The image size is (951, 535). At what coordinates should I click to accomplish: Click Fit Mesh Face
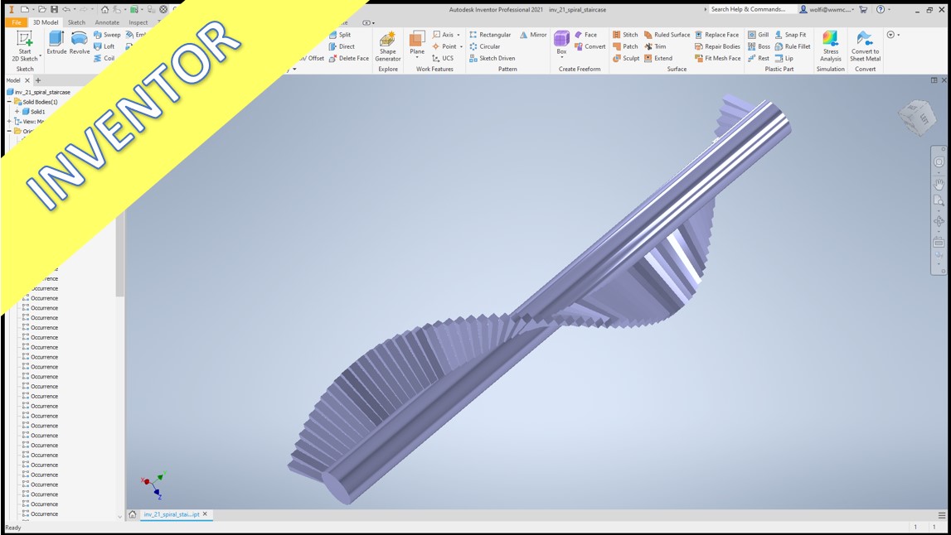717,58
